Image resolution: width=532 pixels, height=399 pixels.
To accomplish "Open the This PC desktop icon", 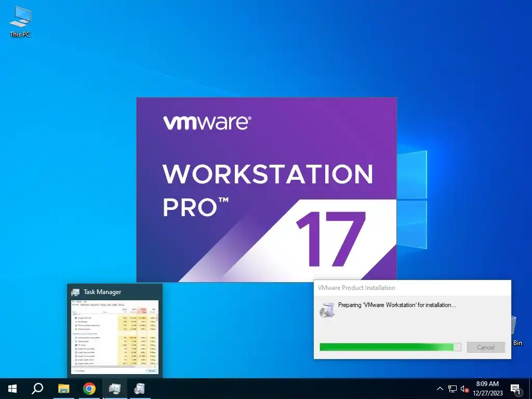I will [x=20, y=22].
